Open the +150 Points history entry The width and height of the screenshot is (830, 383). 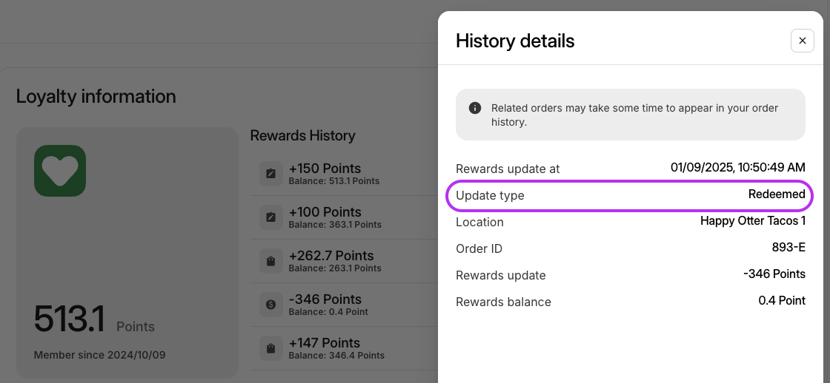click(344, 174)
